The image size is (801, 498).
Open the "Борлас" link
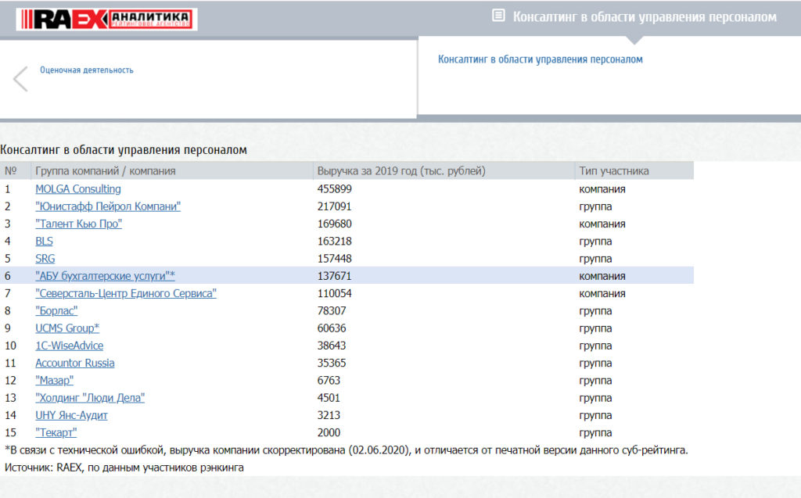click(x=56, y=311)
